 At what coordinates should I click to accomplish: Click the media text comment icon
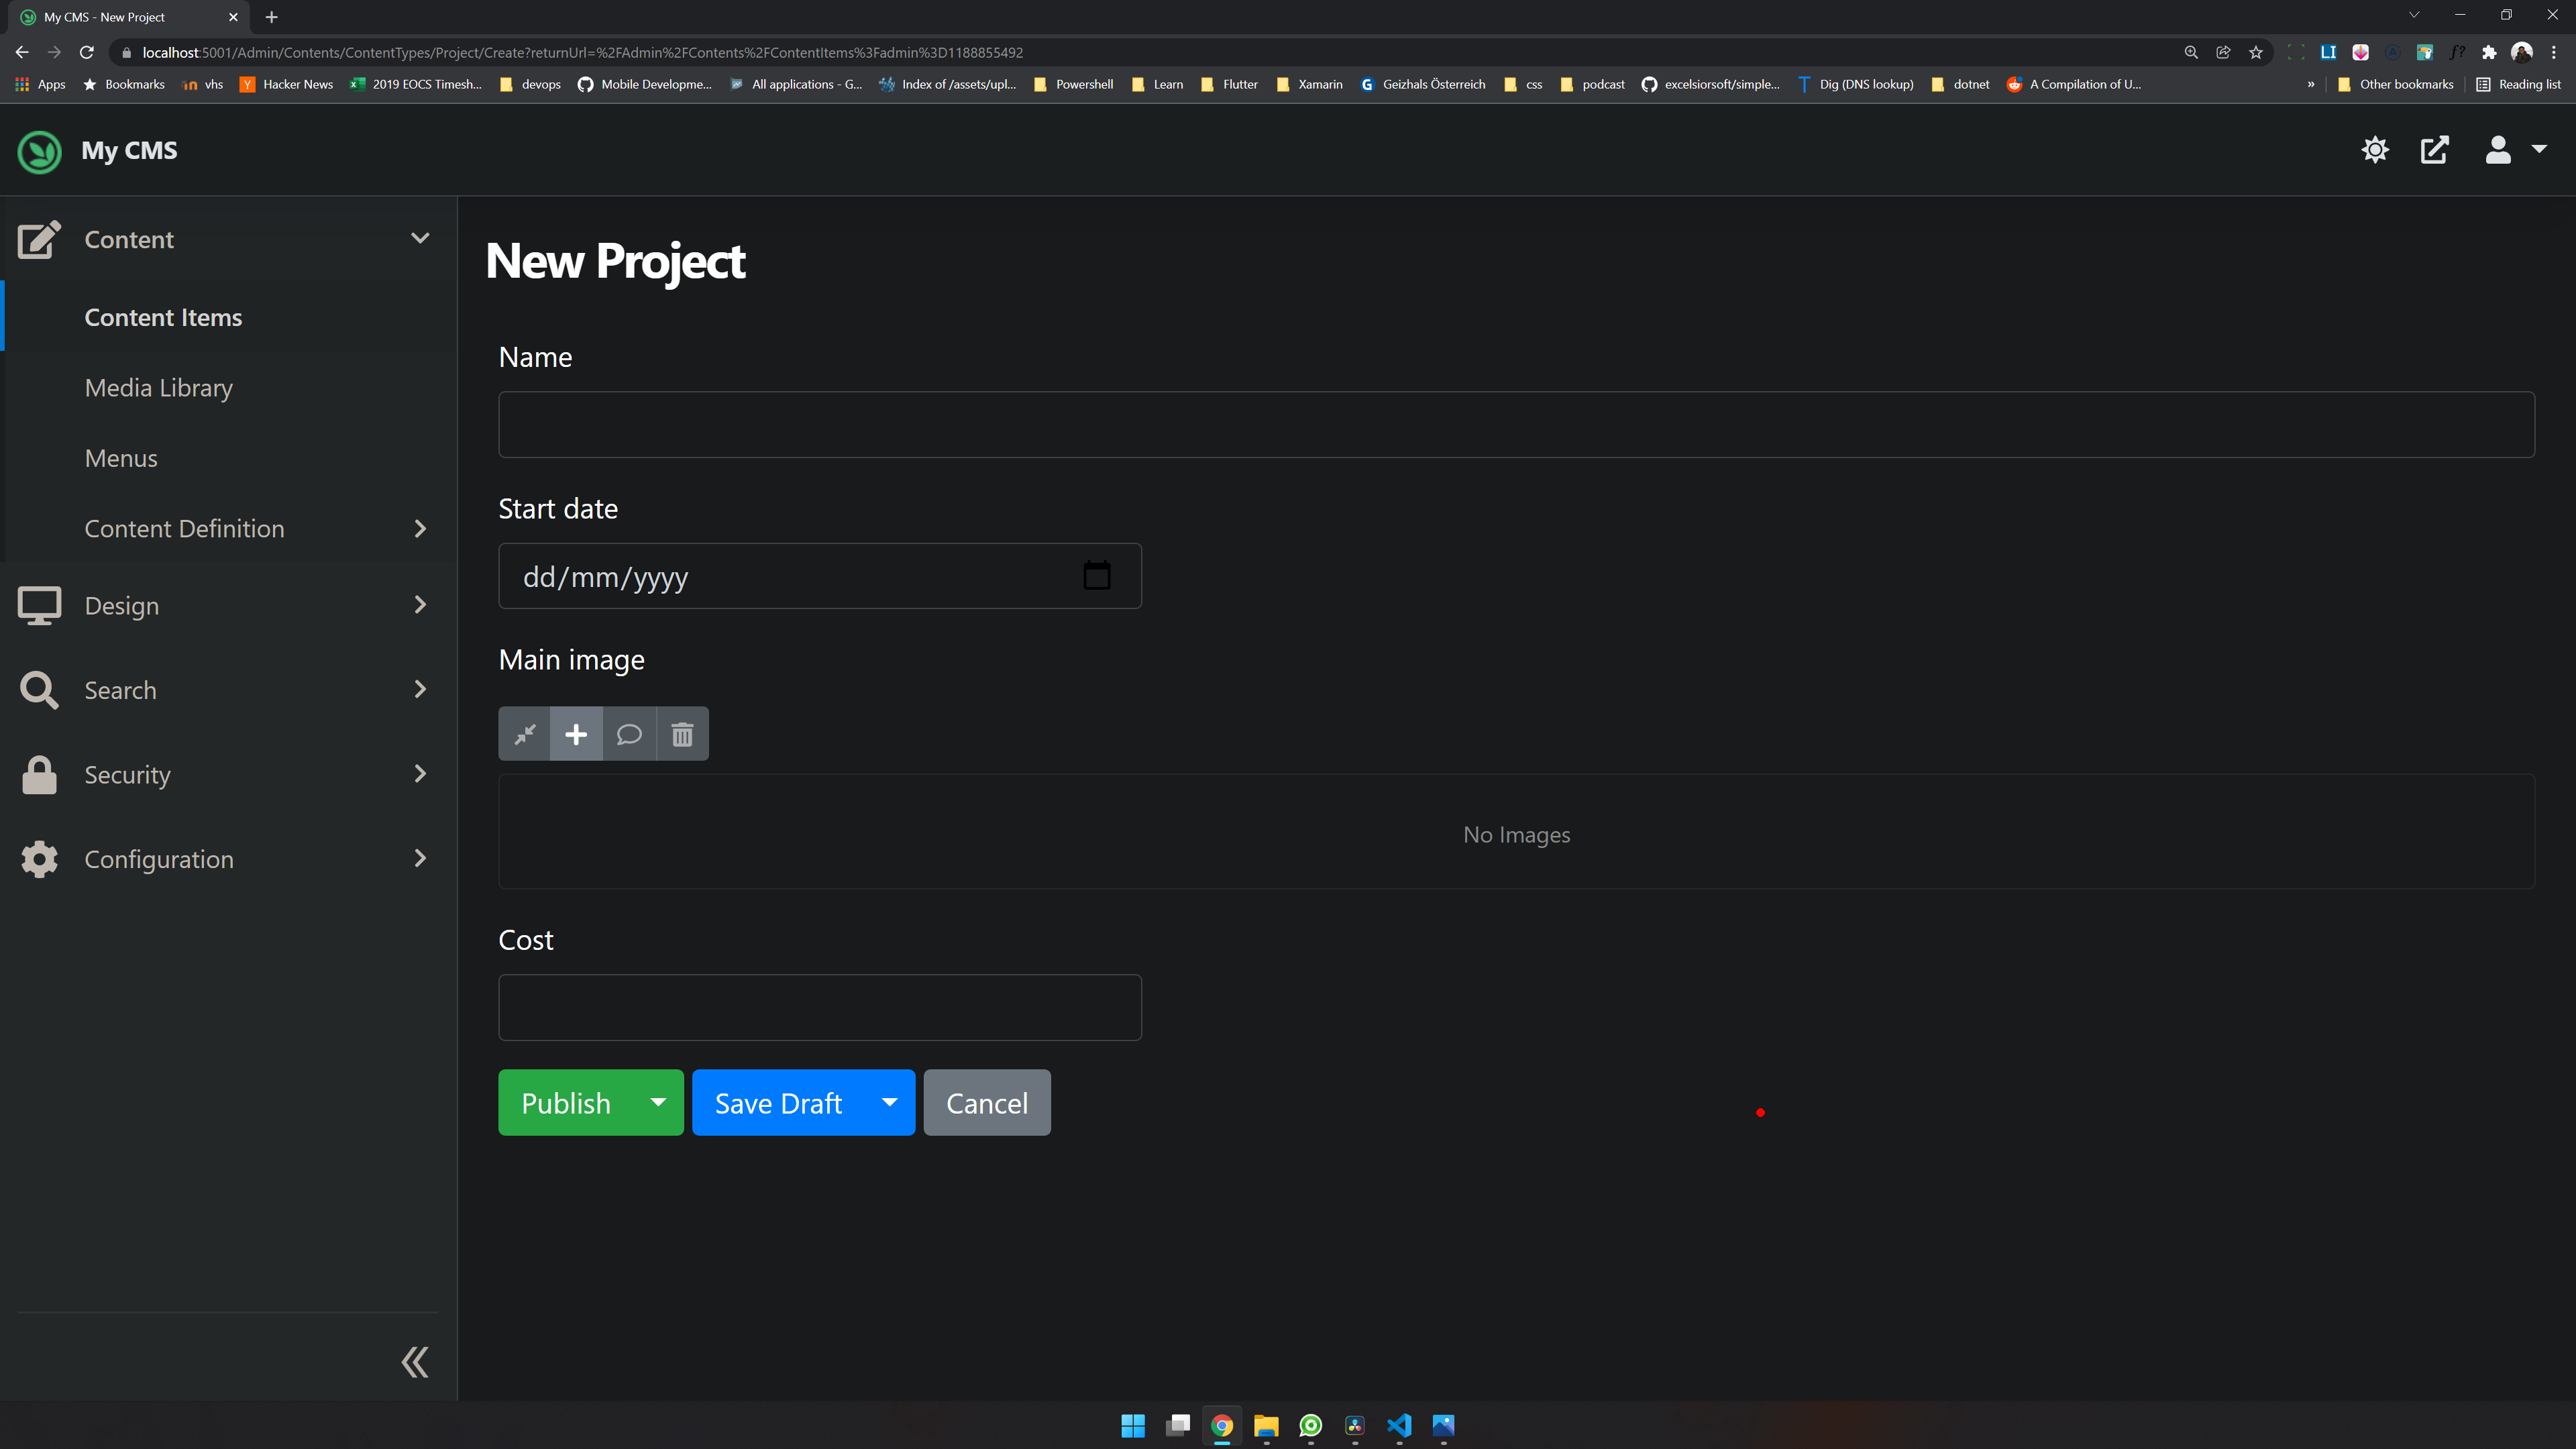(629, 734)
